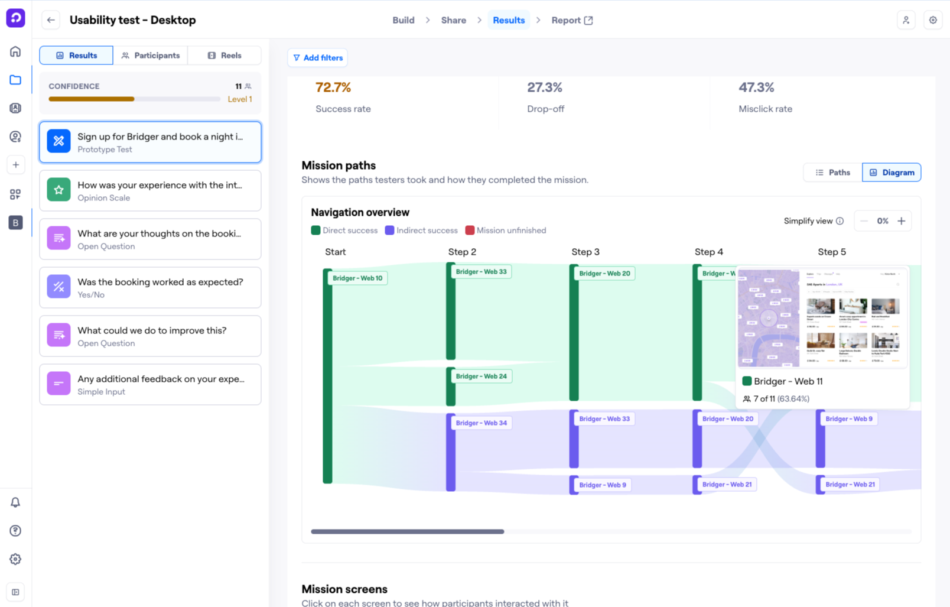Image resolution: width=950 pixels, height=607 pixels.
Task: Click the help question mark icon
Action: pos(15,531)
